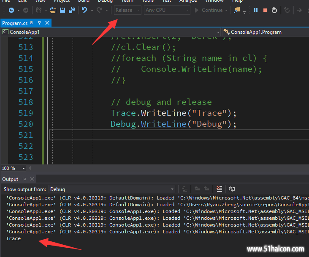The width and height of the screenshot is (309, 257).
Task: Click output line mentioning Users\Ryan.Zheng path
Action: (x=157, y=205)
